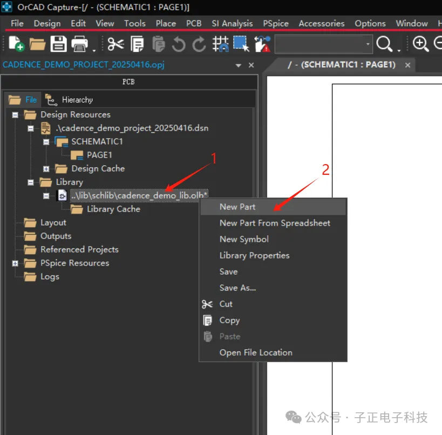This screenshot has height=435, width=442.
Task: Open the Place menu
Action: (166, 23)
